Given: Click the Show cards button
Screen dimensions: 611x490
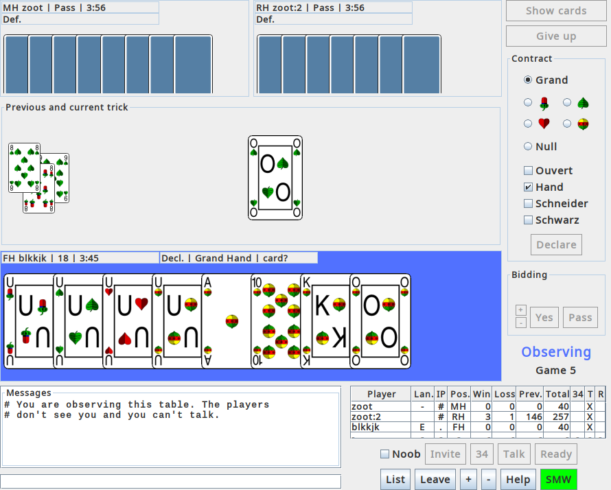Looking at the screenshot, I should (556, 11).
